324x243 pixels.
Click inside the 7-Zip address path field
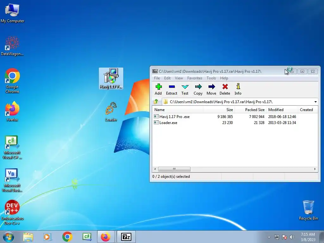click(238, 102)
